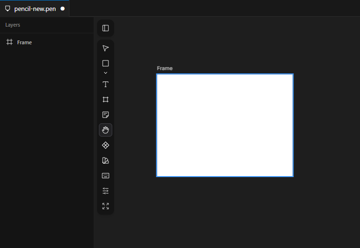Screen dimensions: 360x248
Task: Select the Rectangle shape tool
Action: 106,63
